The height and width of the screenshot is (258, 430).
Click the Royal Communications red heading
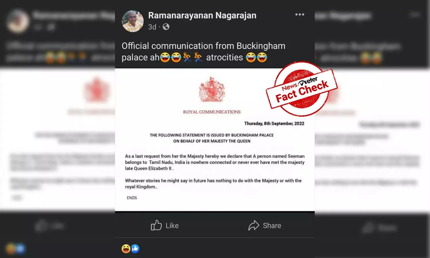point(212,112)
